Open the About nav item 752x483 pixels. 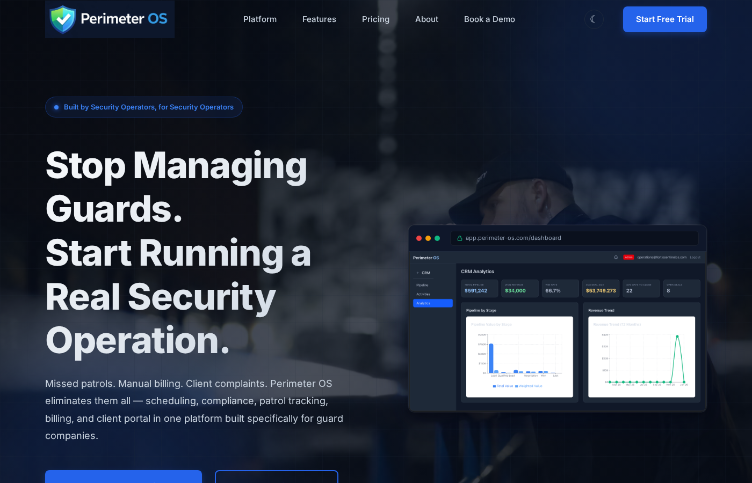426,19
